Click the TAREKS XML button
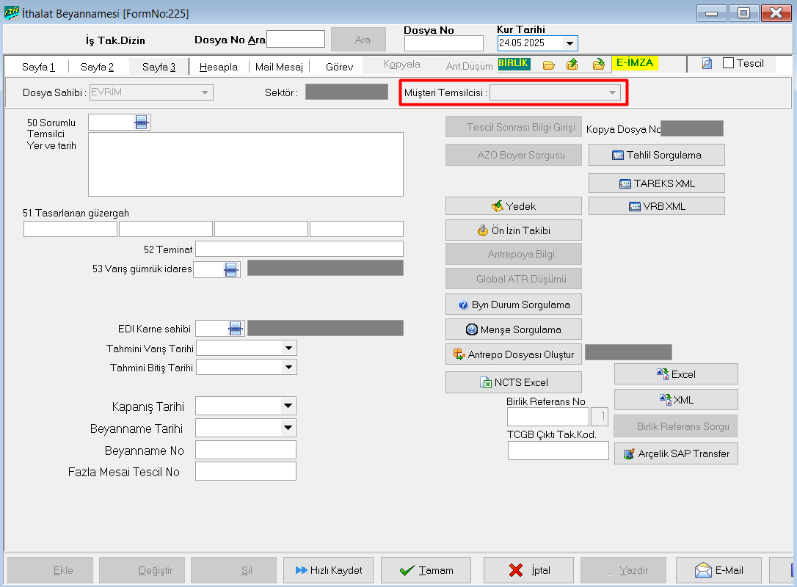The width and height of the screenshot is (797, 587). [x=657, y=183]
